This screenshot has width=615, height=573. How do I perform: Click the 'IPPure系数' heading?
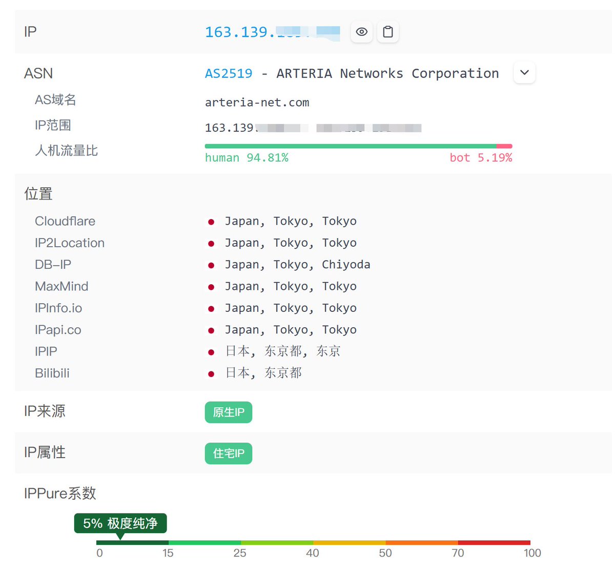point(60,493)
